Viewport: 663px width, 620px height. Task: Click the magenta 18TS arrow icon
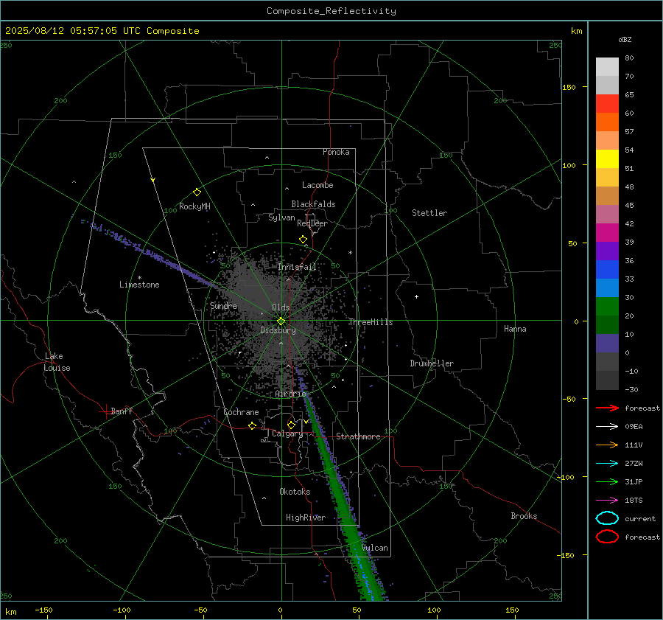pos(607,501)
